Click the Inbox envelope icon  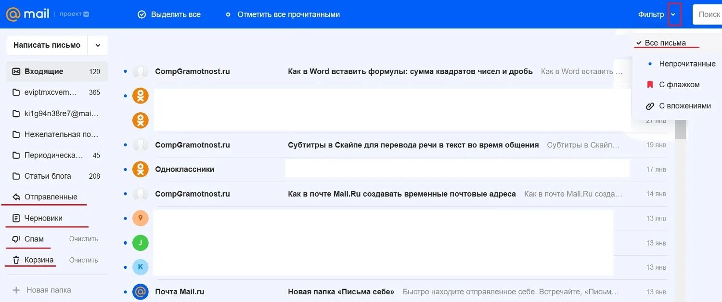(16, 71)
